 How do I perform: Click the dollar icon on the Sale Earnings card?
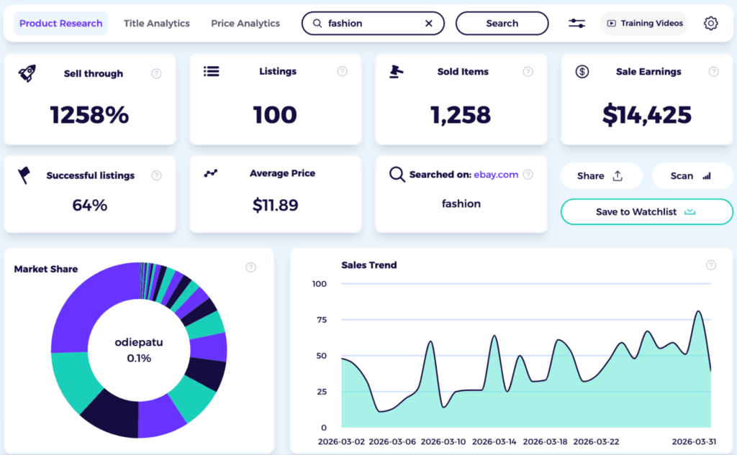coord(582,71)
